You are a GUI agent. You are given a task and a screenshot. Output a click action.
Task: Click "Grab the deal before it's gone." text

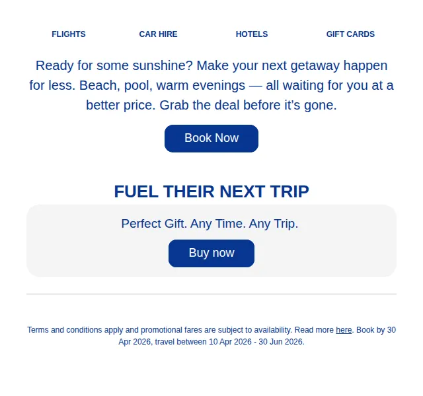pos(249,105)
